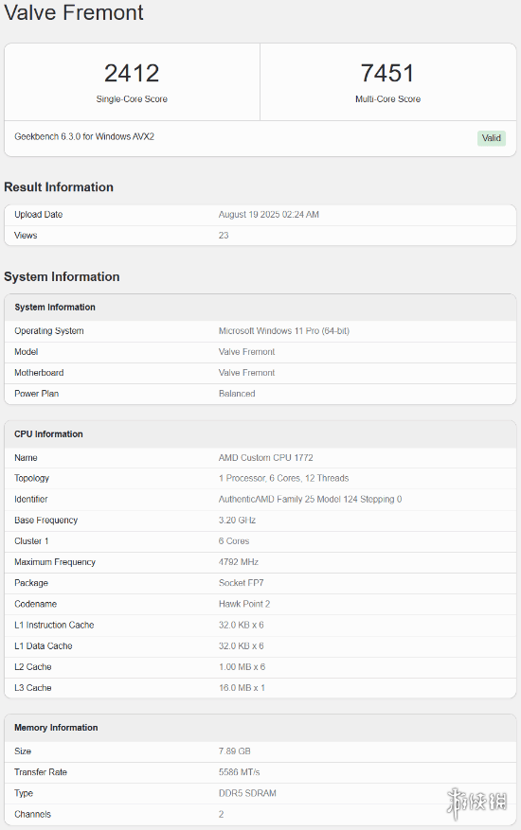521x830 pixels.
Task: Click the L3 Cache 16.0 MB row
Action: (260, 688)
